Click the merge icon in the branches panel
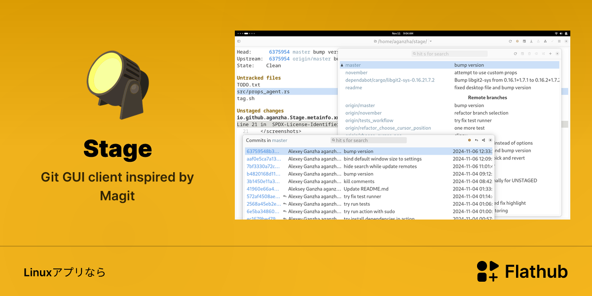Image resolution: width=592 pixels, height=296 pixels. pyautogui.click(x=536, y=54)
